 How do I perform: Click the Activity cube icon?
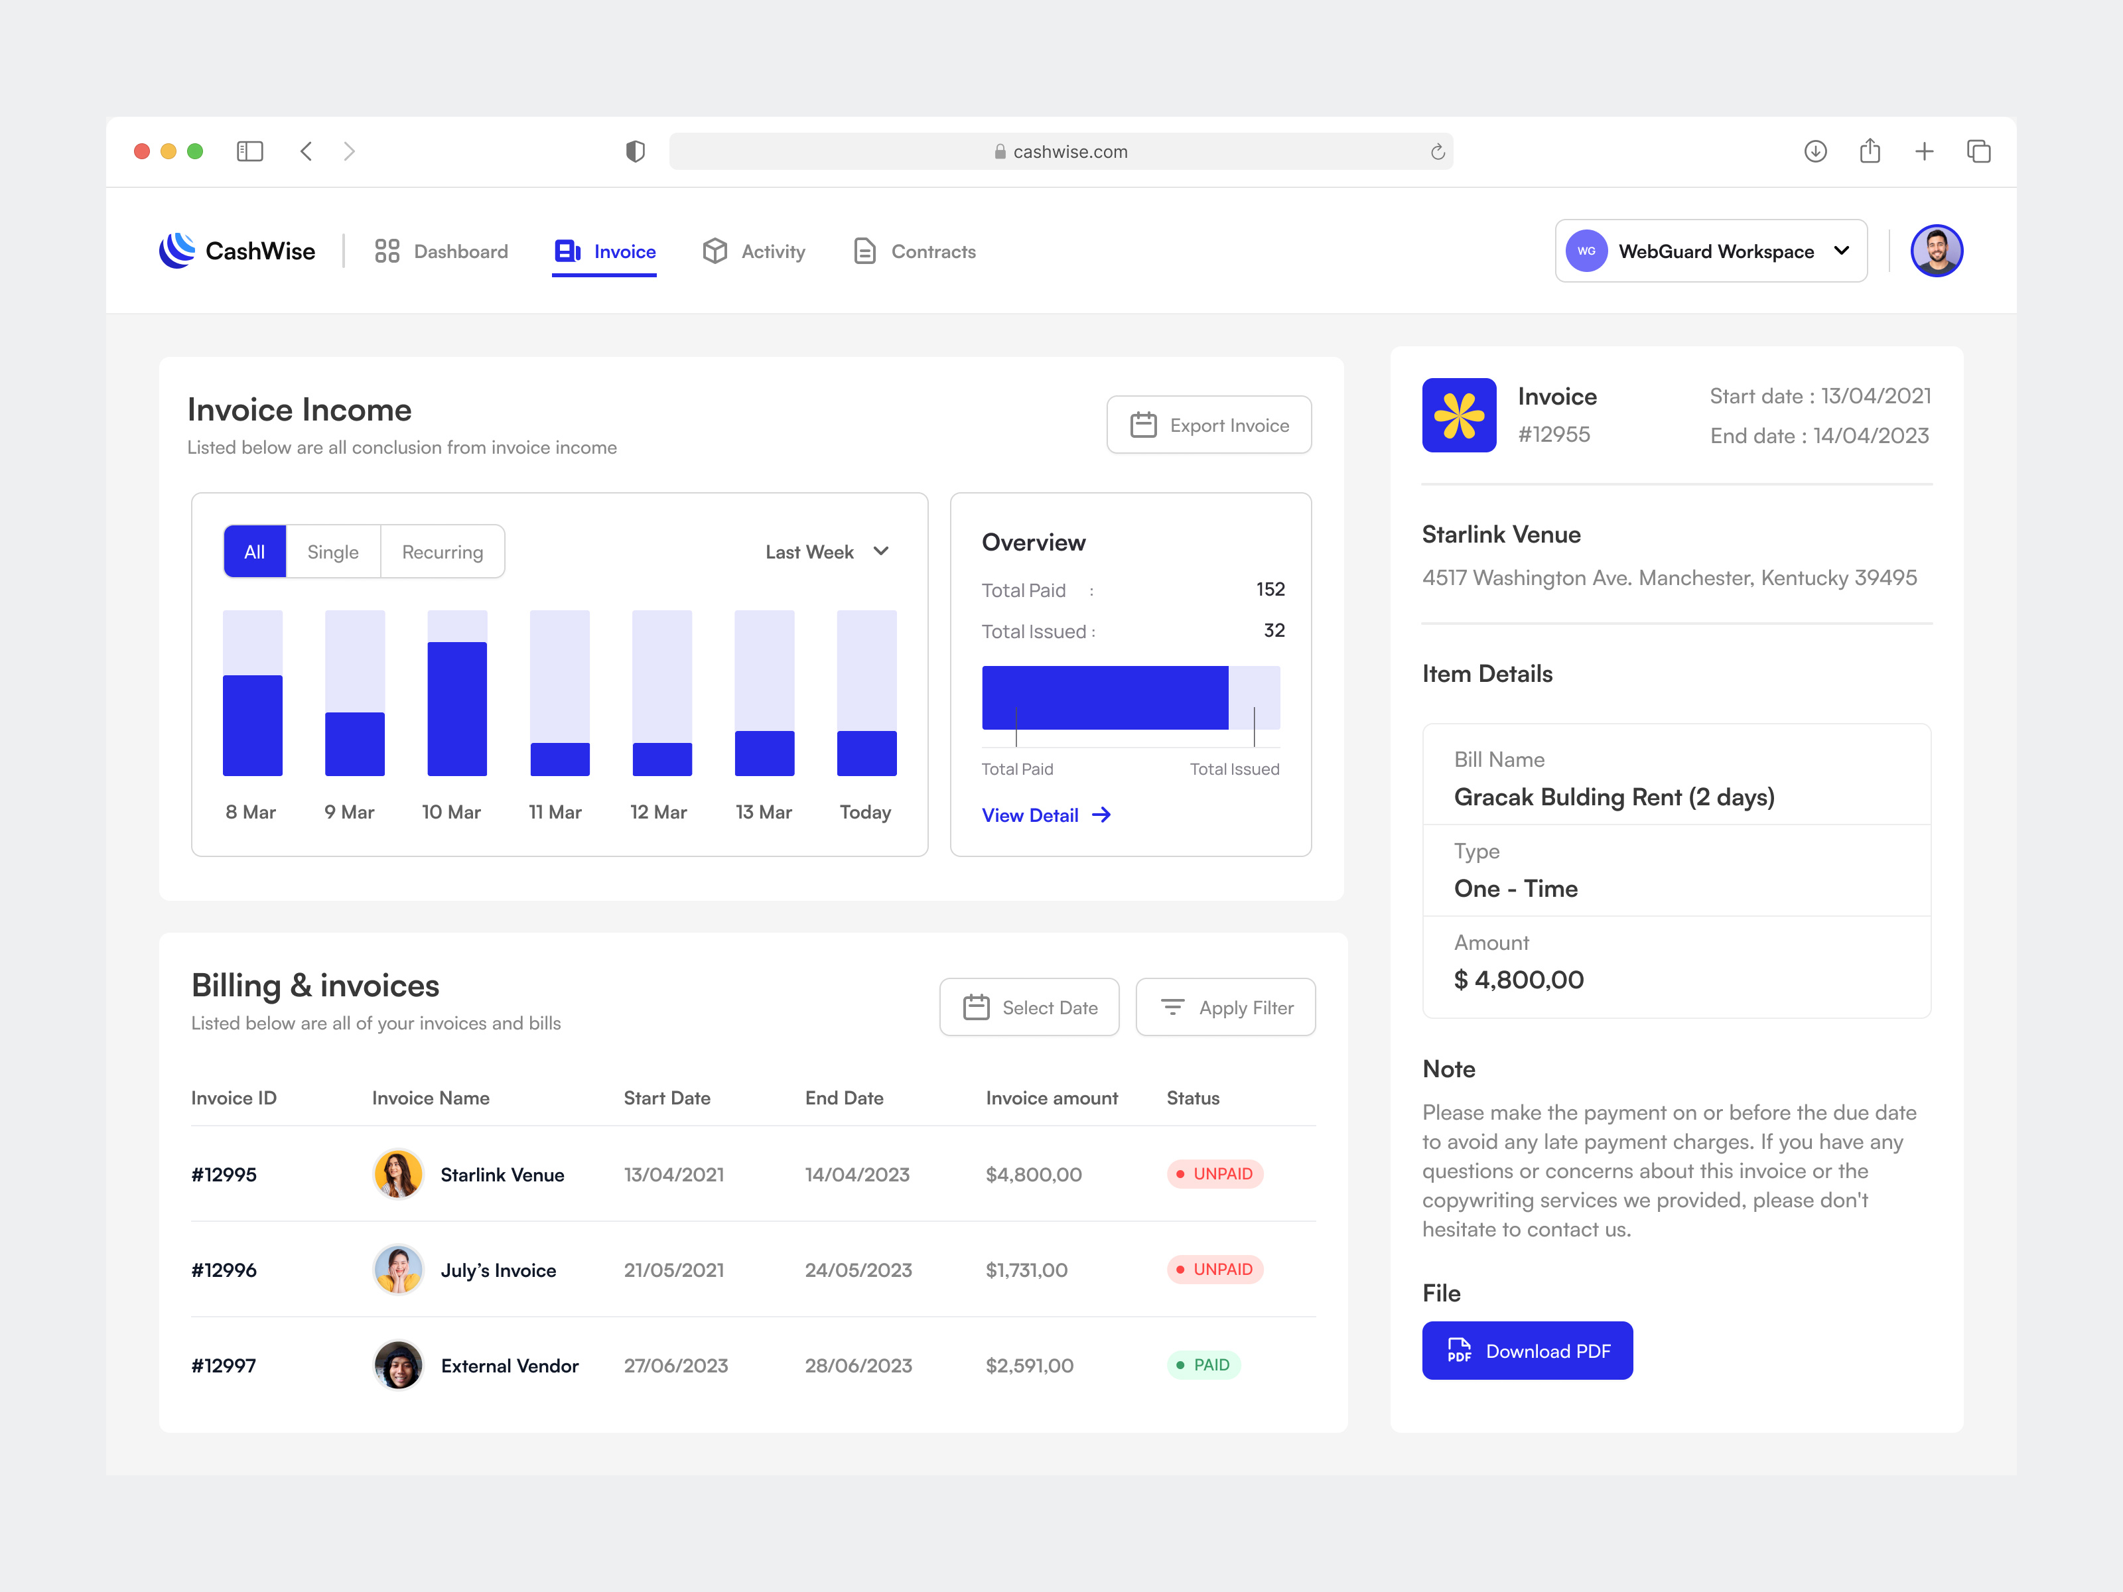715,251
